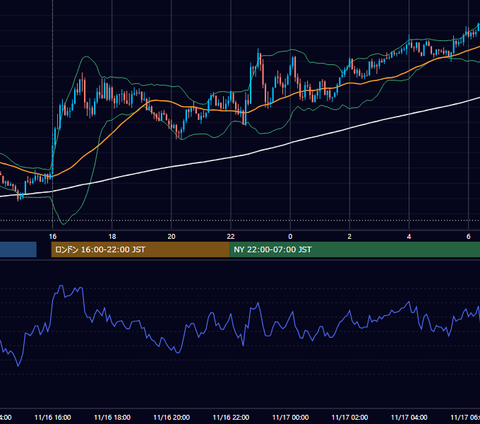Click the upper axis label 22
The width and height of the screenshot is (480, 424).
click(x=231, y=237)
